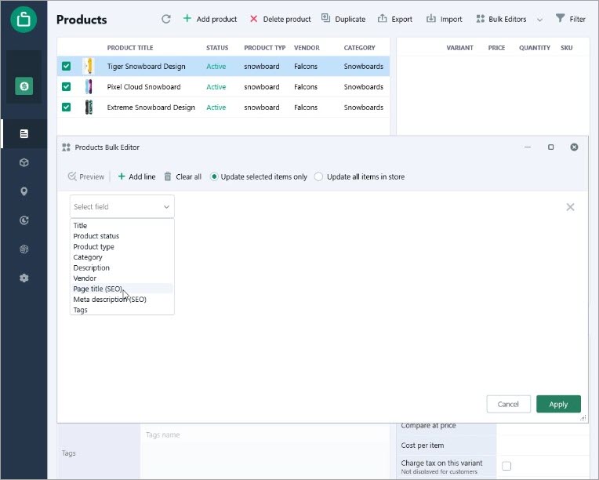Choose Title from field list
This screenshot has height=480, width=599.
point(122,225)
